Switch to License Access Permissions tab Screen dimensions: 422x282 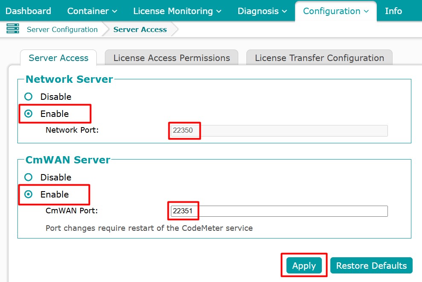(x=171, y=58)
